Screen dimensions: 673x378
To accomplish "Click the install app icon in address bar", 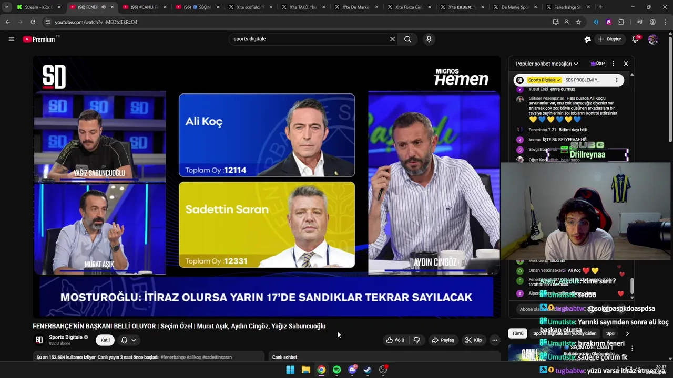I will 556,22.
